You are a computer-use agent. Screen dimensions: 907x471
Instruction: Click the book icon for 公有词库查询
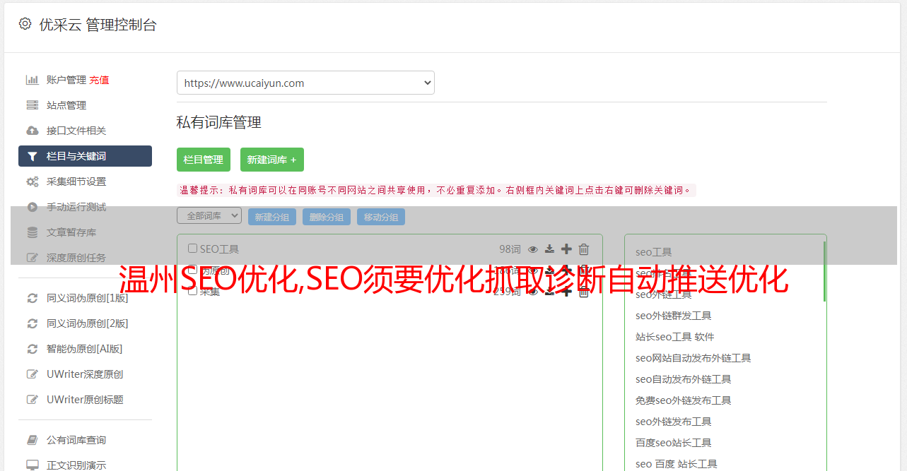[x=32, y=440]
